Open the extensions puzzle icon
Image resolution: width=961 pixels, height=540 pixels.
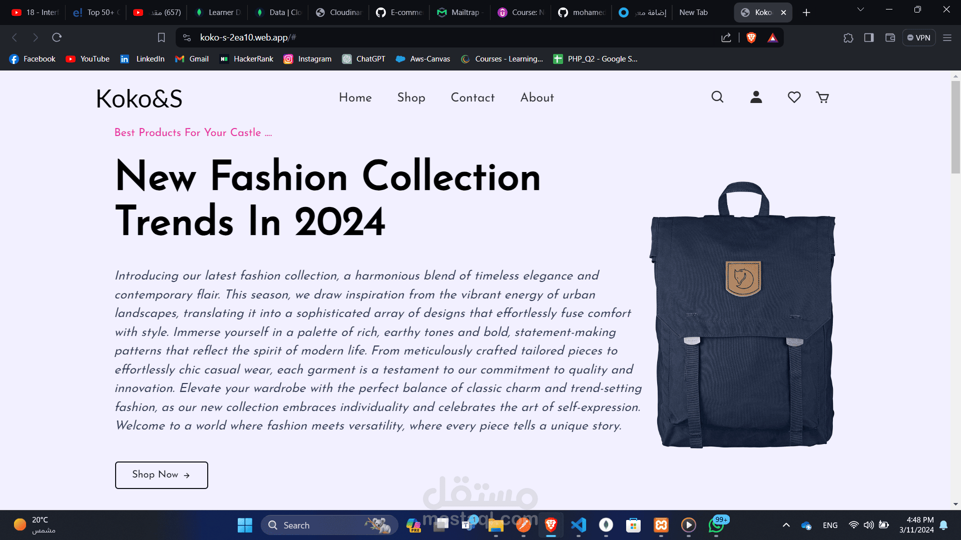coord(848,37)
